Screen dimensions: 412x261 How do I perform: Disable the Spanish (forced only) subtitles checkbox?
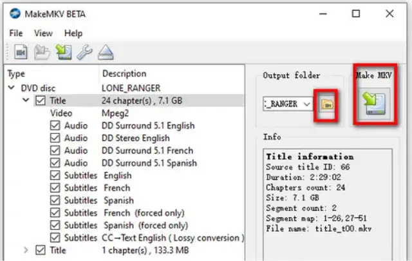point(55,226)
